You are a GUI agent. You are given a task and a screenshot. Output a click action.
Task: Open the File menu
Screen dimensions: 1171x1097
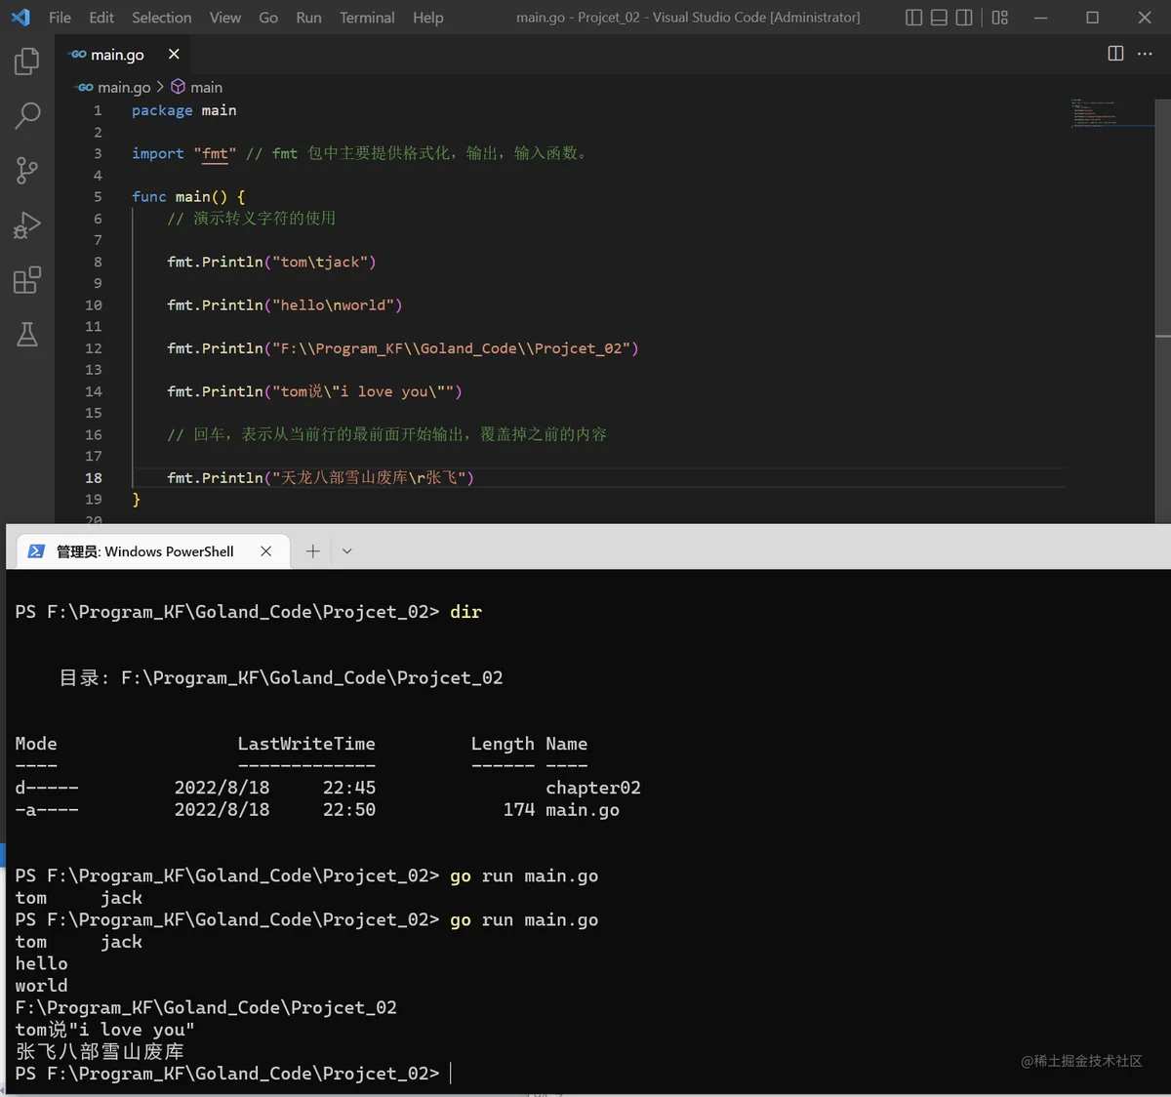60,18
